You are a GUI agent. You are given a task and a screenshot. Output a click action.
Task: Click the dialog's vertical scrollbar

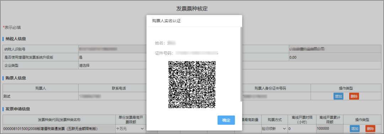pos(241,65)
